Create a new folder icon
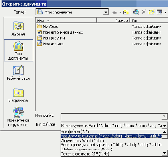 [152, 12]
